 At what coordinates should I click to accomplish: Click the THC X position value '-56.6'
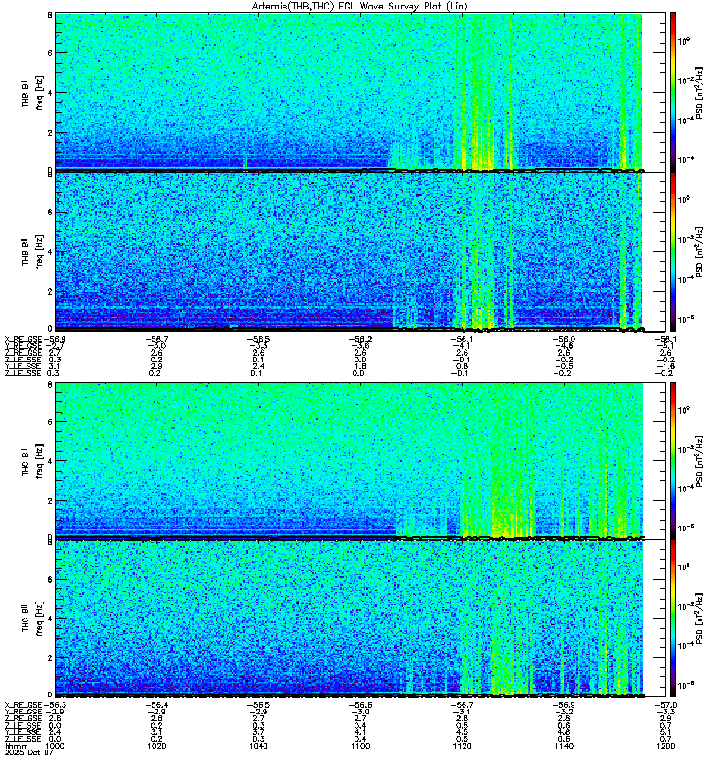click(360, 705)
